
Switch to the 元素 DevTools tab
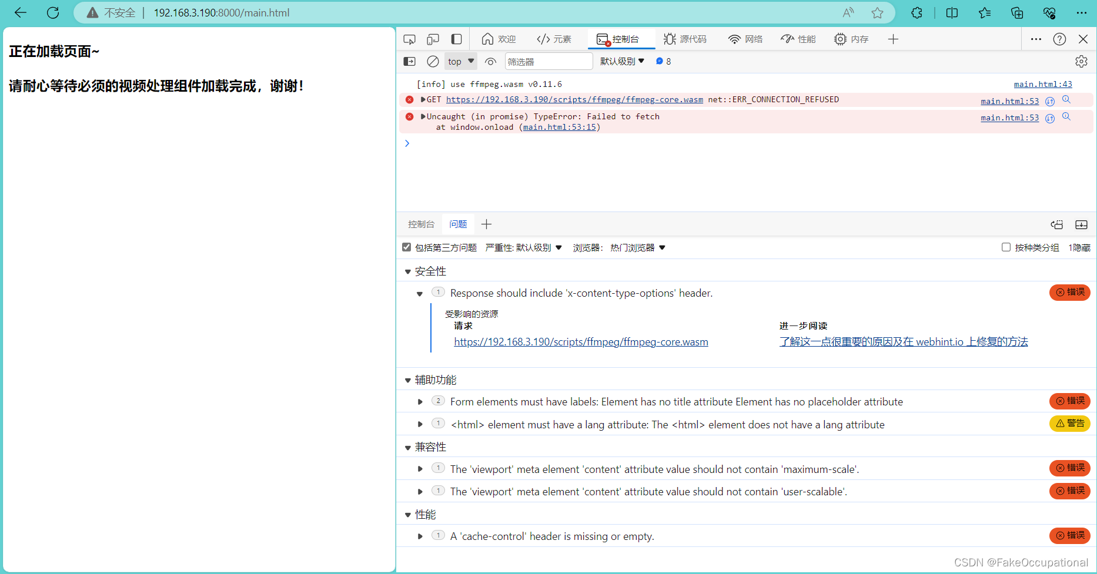pos(554,39)
